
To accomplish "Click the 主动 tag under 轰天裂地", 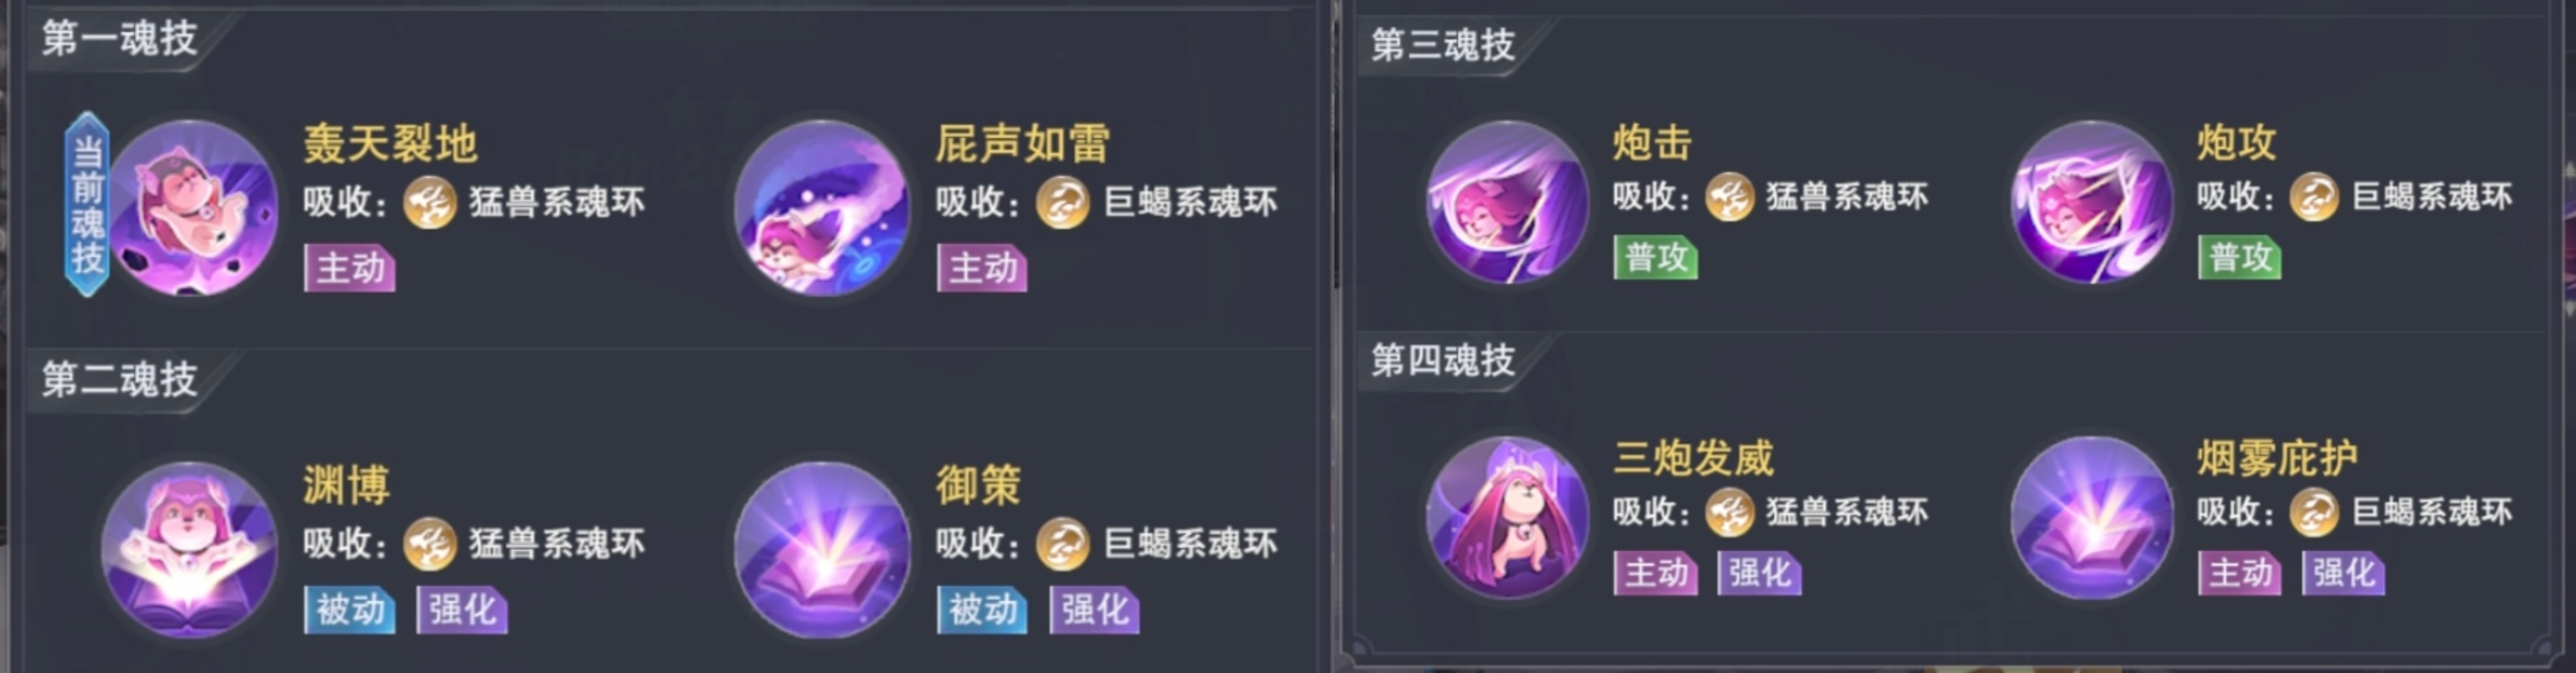I will (350, 268).
